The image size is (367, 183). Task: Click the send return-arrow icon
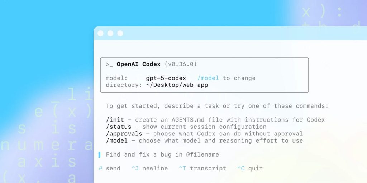coord(100,168)
